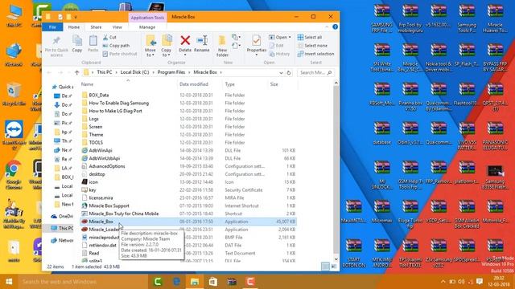Click Select all in Select group
This screenshot has width=515, height=289.
point(310,38)
